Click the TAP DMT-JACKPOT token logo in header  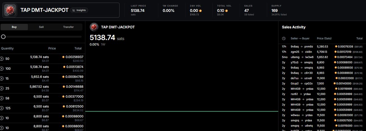tap(11, 10)
